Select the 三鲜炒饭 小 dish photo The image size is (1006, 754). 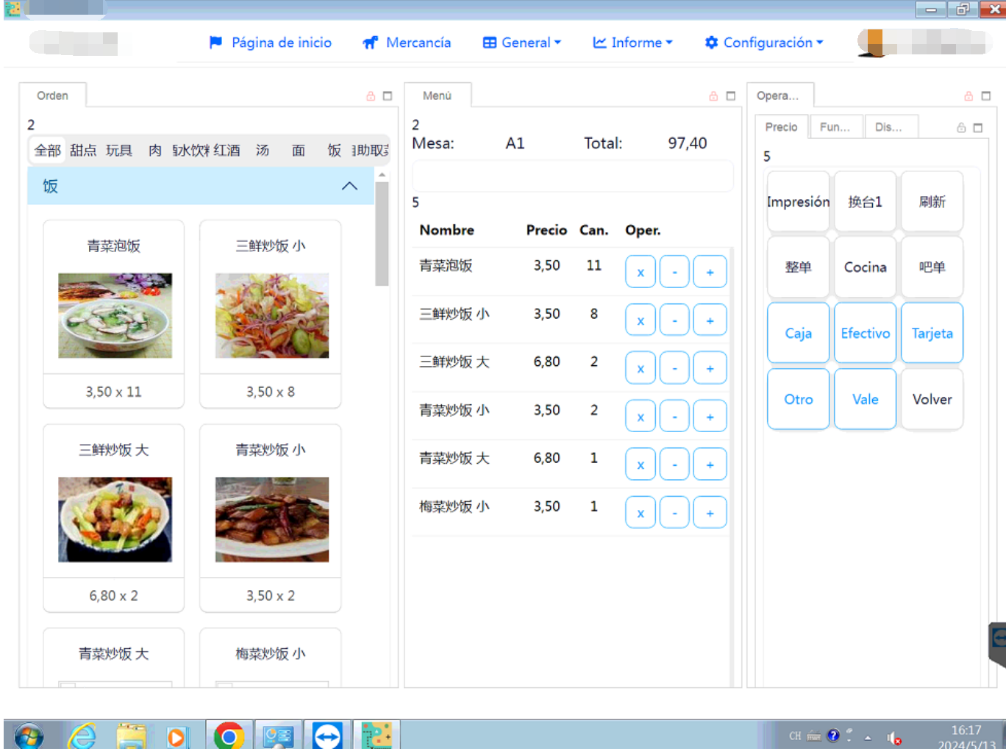point(272,316)
